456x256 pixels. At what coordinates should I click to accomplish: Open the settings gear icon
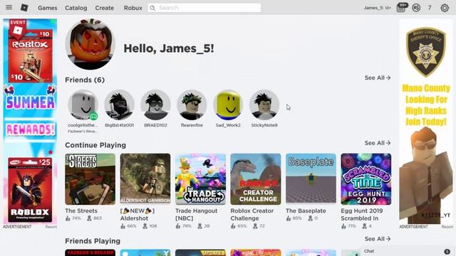click(x=445, y=8)
